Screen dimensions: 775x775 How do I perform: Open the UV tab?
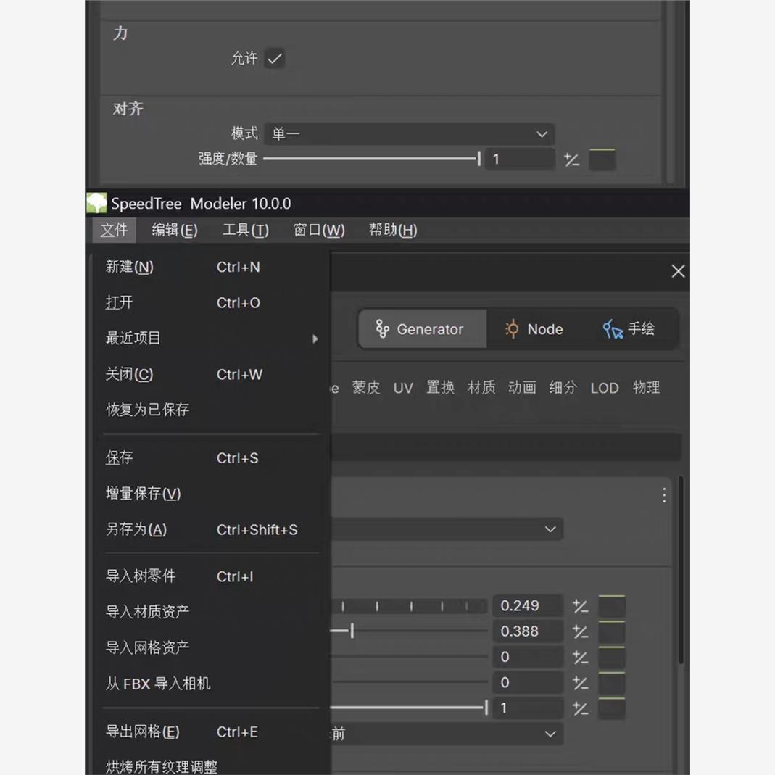pos(403,388)
